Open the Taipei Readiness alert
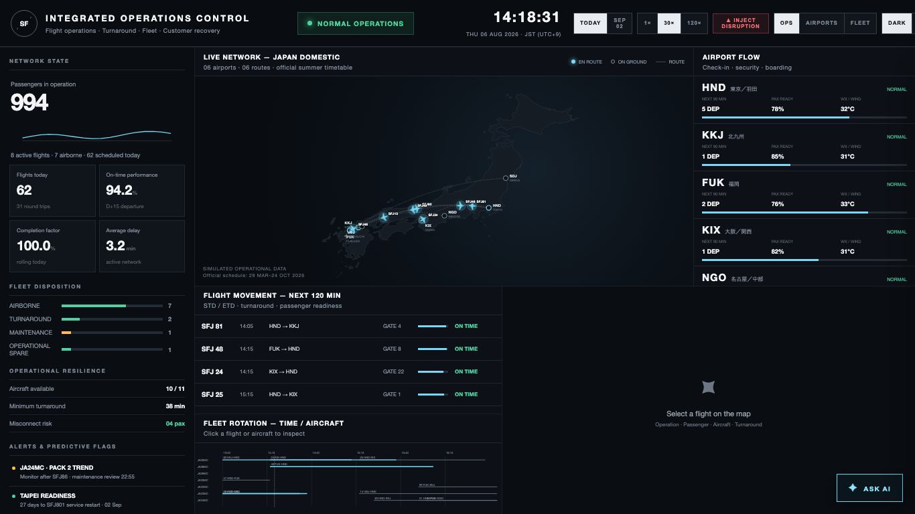The height and width of the screenshot is (514, 915). point(97,500)
